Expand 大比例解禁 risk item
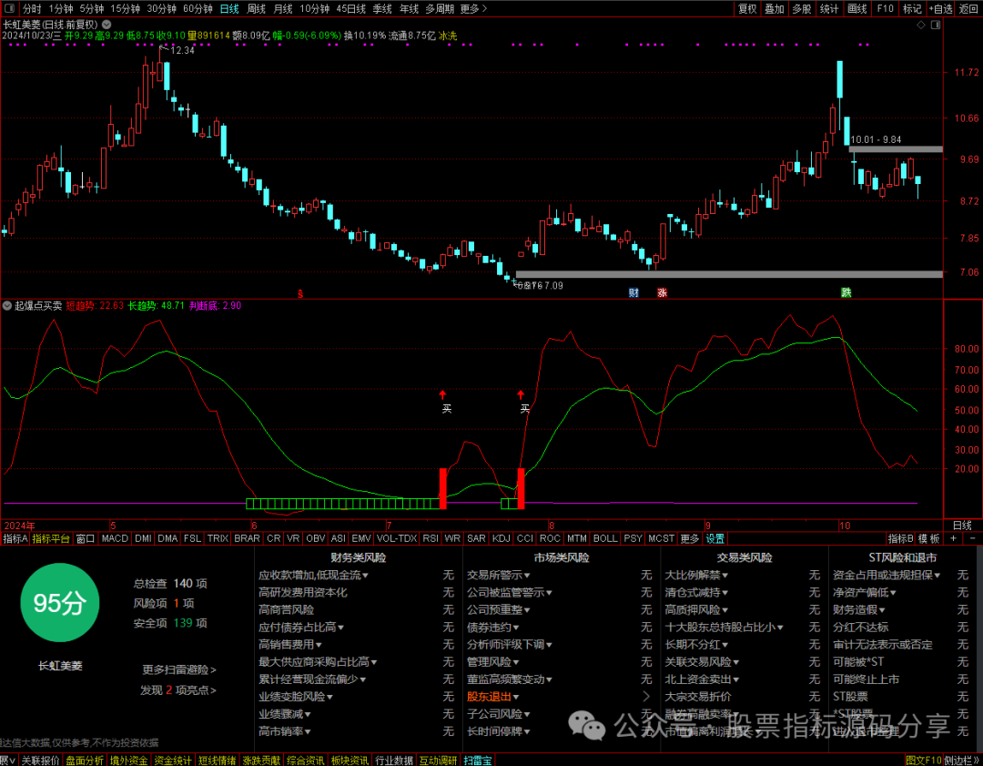 click(696, 575)
